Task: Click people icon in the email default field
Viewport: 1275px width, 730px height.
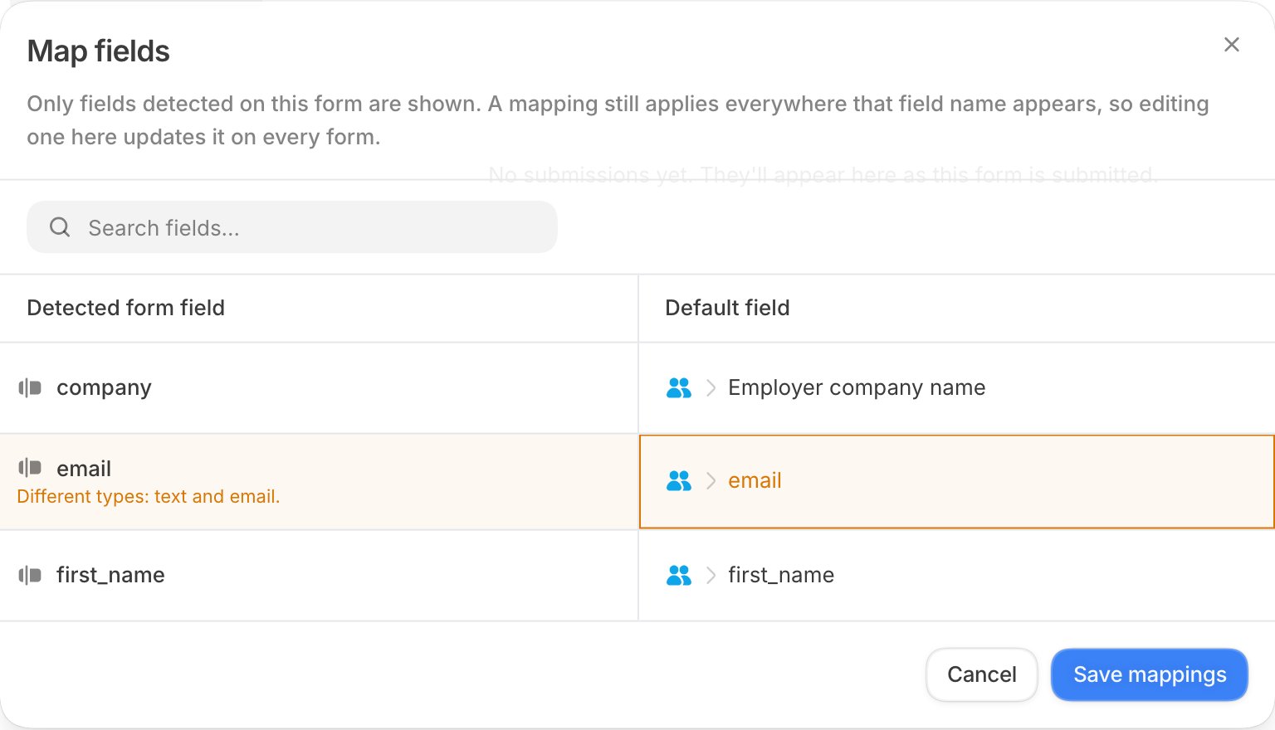Action: 679,480
